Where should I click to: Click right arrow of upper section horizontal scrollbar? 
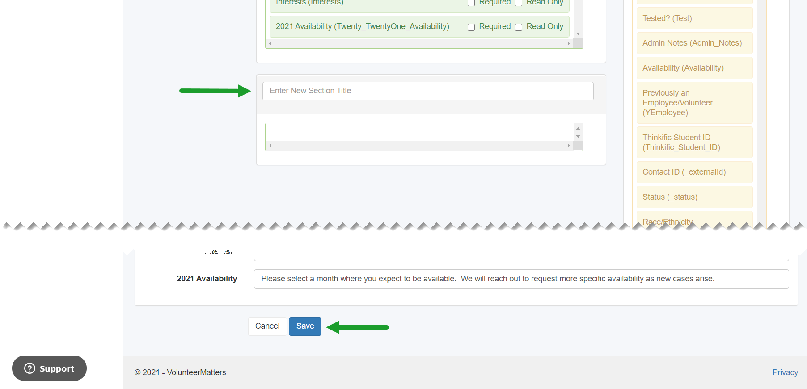coord(569,43)
